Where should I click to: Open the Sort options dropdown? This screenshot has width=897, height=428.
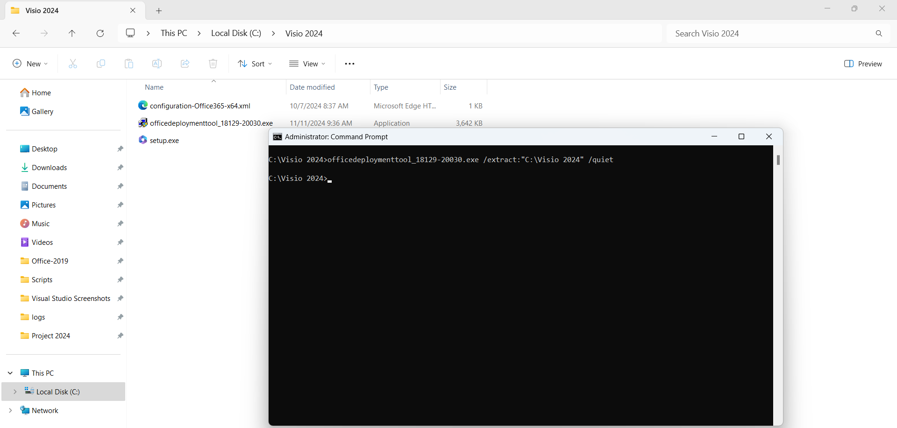(x=255, y=64)
